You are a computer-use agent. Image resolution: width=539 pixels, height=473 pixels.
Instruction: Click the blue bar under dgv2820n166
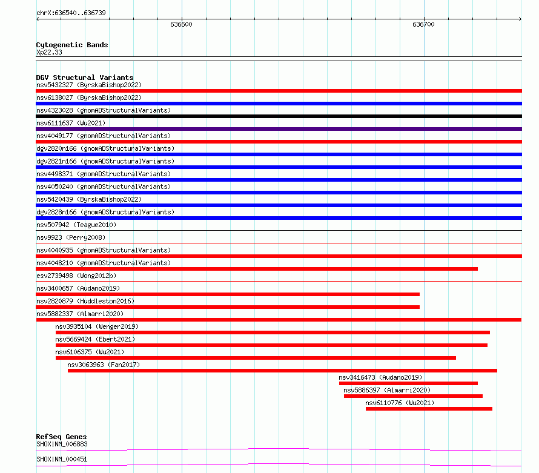[279, 154]
